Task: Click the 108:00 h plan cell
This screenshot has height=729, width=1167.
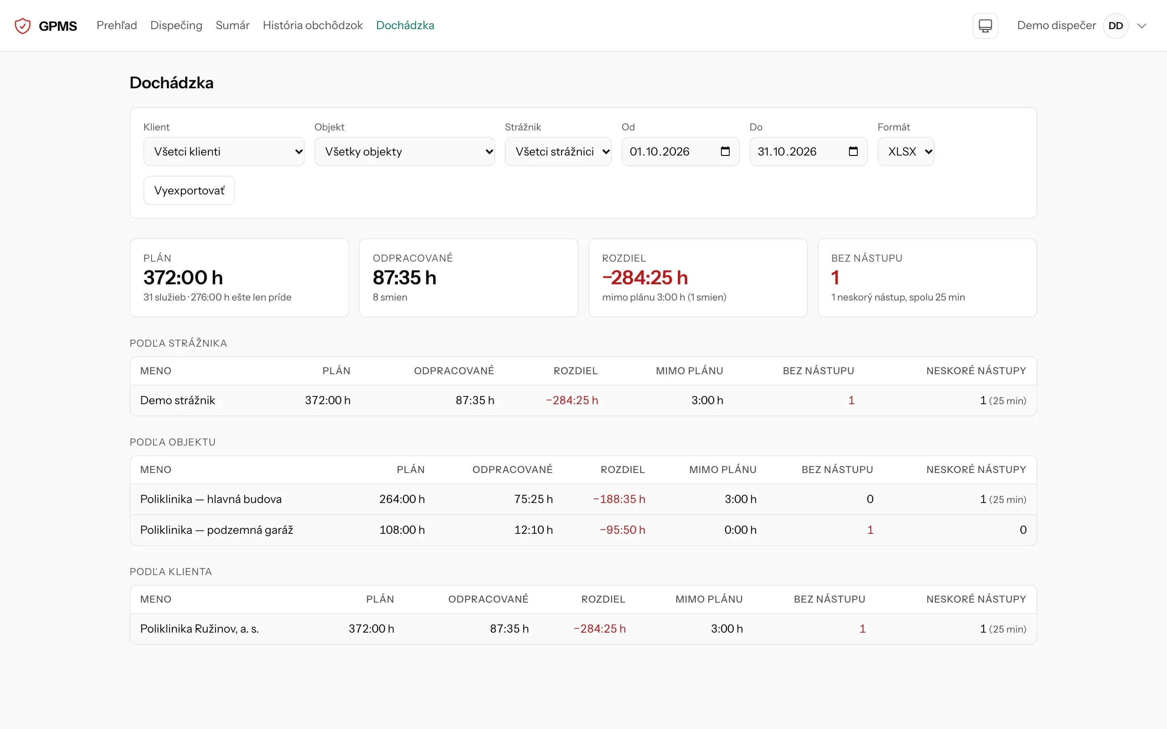Action: point(402,530)
